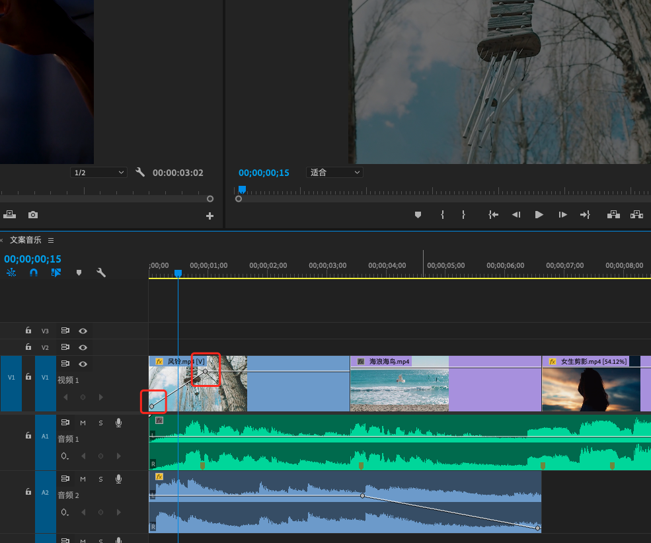Enable voice-over record on 音频 1 track
Viewport: 651px width, 543px height.
pos(118,423)
